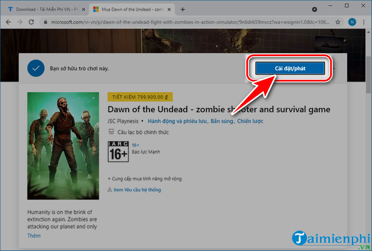The height and width of the screenshot is (251, 372).
Task: Click the Dawn of the Undead game title
Action: pos(218,109)
